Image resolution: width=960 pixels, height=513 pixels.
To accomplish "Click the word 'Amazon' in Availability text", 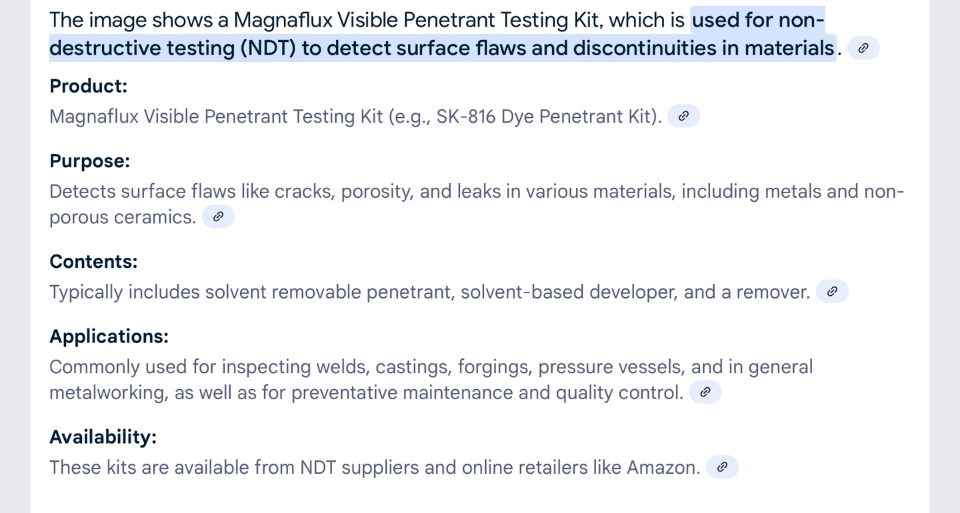I will [663, 468].
